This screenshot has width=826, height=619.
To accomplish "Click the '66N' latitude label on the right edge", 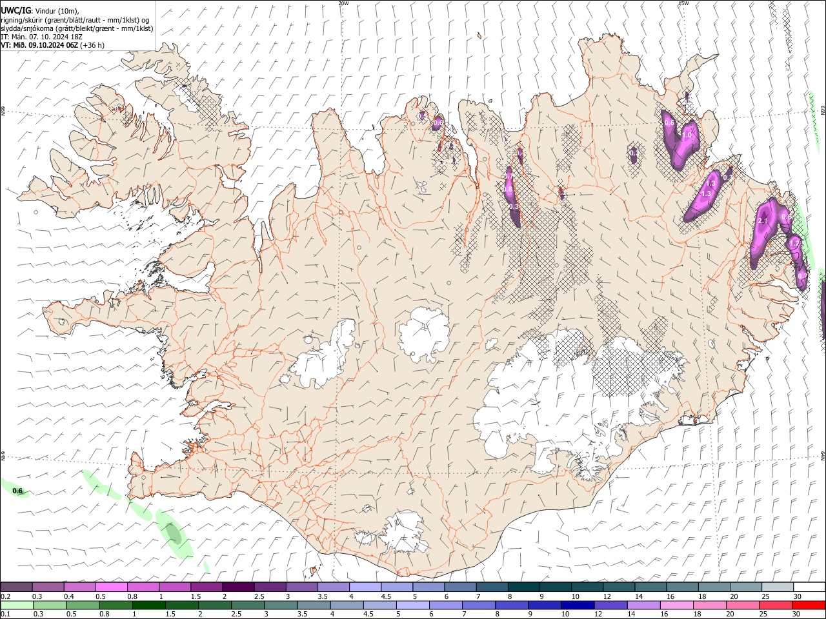I will [x=823, y=111].
